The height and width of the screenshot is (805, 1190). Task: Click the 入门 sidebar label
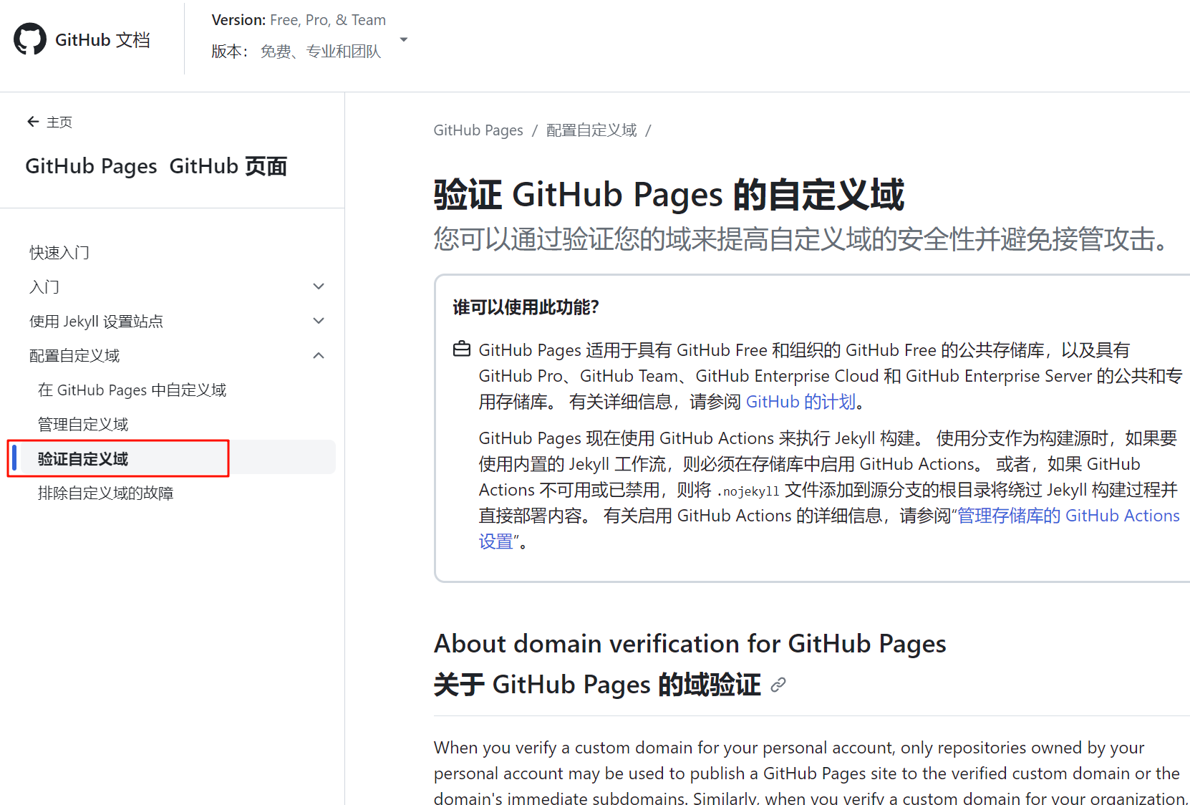pos(44,287)
